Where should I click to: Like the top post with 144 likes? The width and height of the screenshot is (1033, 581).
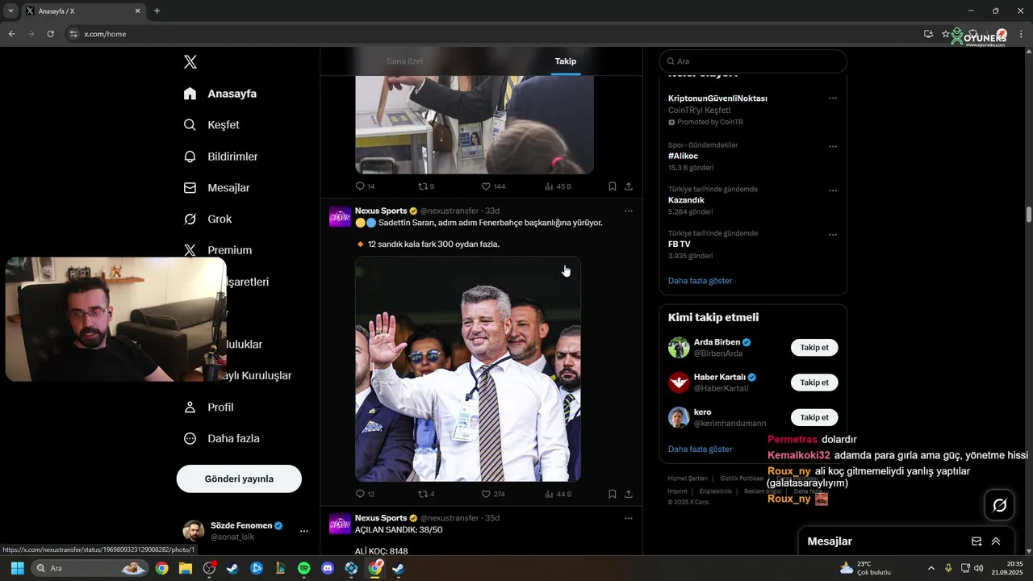coord(492,186)
